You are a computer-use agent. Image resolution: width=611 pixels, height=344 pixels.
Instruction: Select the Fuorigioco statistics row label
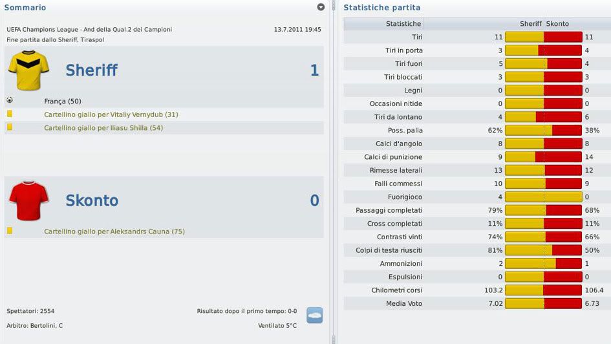point(404,197)
